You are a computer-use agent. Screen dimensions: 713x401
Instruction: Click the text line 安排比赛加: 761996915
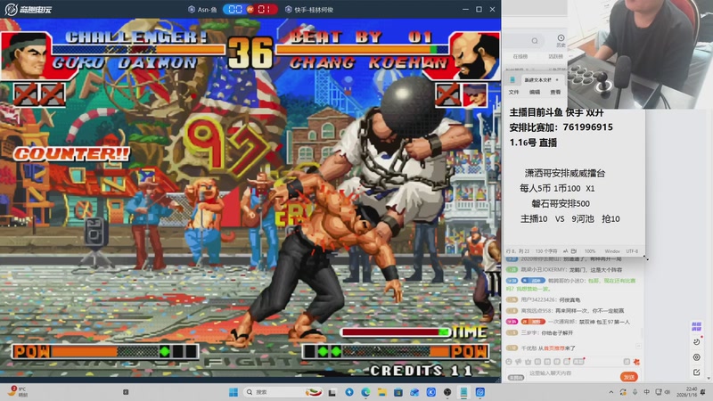[561, 127]
